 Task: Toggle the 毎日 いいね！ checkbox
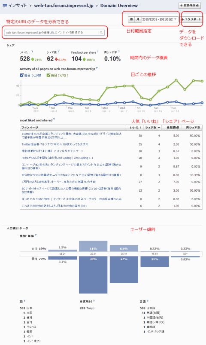(48, 75)
